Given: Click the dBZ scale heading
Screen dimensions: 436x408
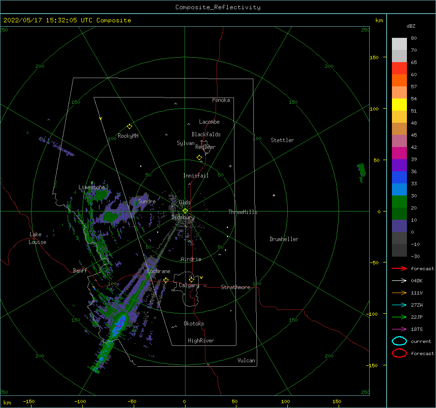Looking at the screenshot, I should point(411,26).
